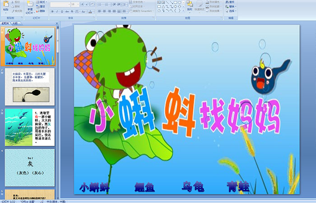Select slide 4 thumbnail showing 灰
The height and width of the screenshot is (203, 316).
tap(30, 168)
